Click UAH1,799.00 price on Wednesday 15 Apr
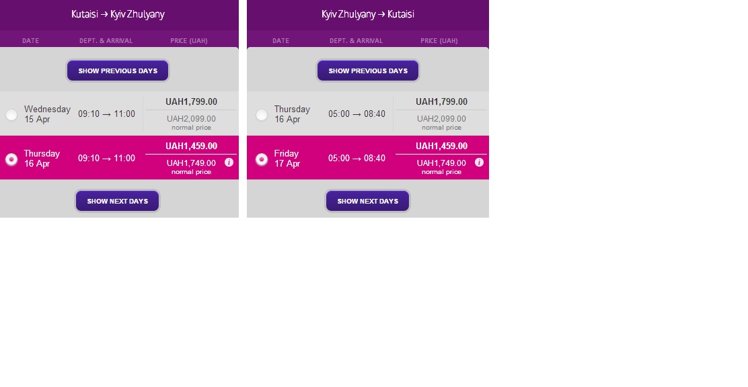The image size is (748, 387). coord(191,102)
